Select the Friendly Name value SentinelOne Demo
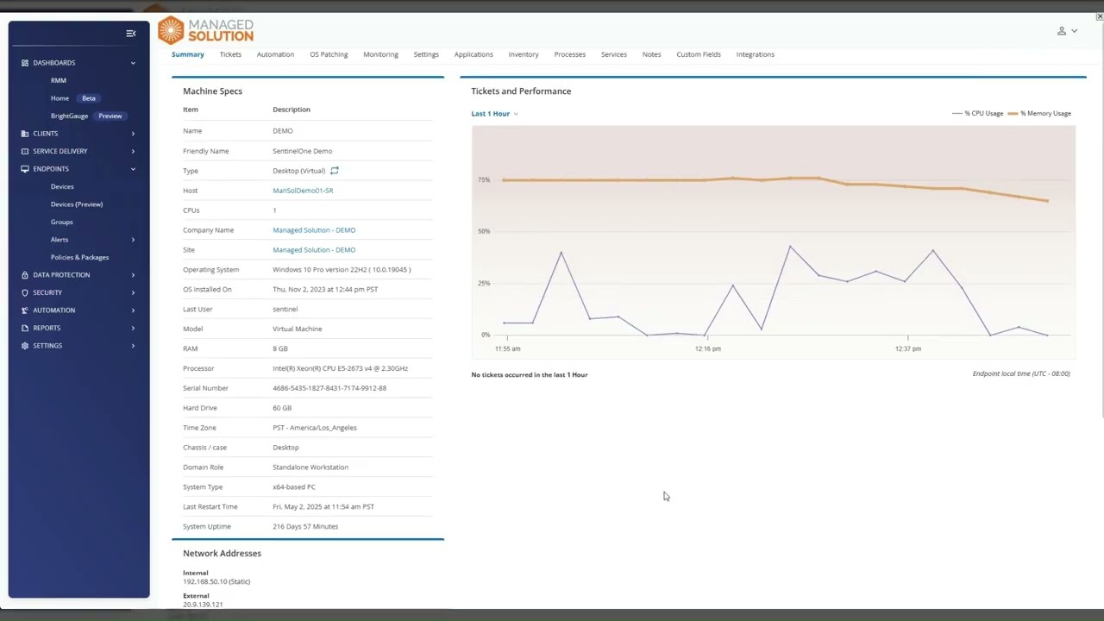This screenshot has width=1104, height=621. [x=302, y=151]
